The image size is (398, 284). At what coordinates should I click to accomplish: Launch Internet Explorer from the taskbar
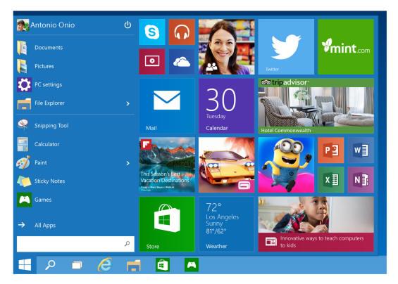[105, 265]
